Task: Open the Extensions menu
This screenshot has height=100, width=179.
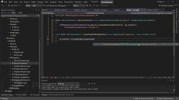Action: click(69, 2)
